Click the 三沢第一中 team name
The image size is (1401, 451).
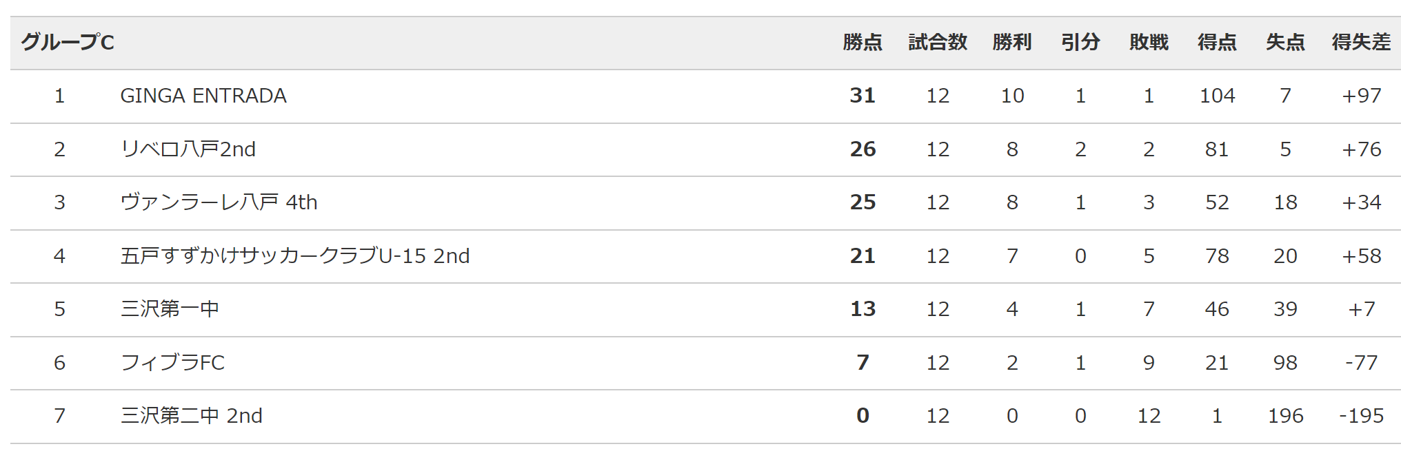point(170,309)
